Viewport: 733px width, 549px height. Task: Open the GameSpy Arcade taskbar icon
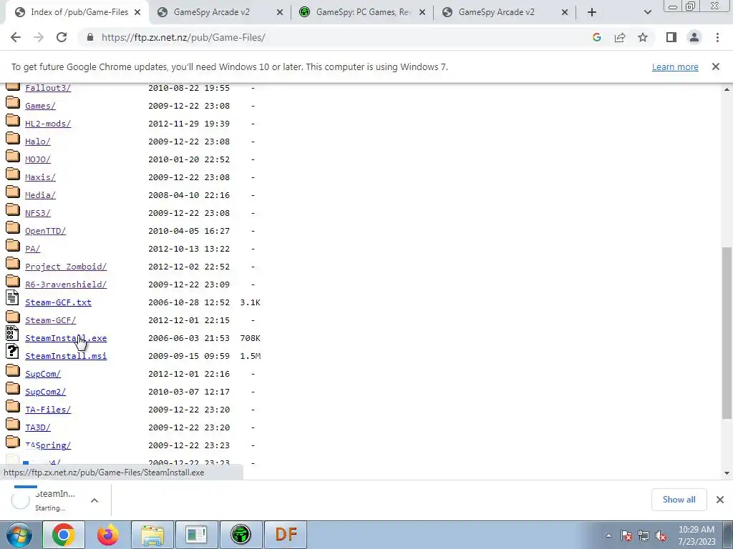[241, 535]
